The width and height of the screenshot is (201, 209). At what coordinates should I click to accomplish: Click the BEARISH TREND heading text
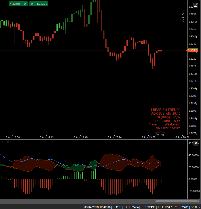[165, 110]
